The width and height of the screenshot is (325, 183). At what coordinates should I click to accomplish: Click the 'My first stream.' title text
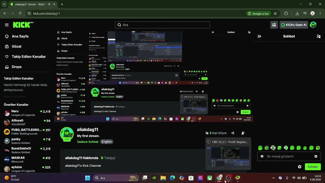point(88,136)
